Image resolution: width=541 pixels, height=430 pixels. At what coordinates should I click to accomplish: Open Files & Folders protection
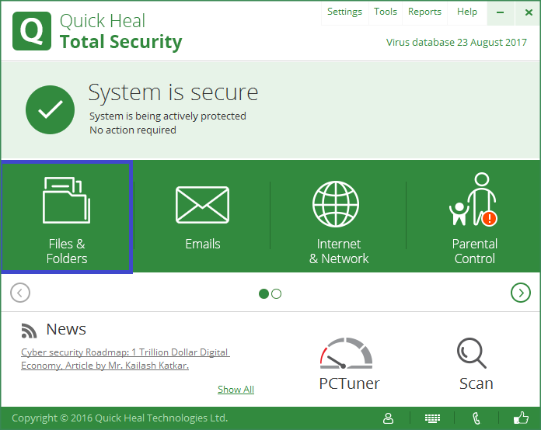(x=67, y=217)
